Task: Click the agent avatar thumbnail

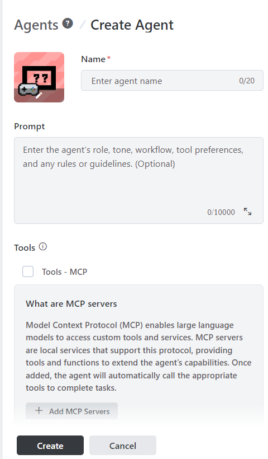Action: [x=39, y=77]
